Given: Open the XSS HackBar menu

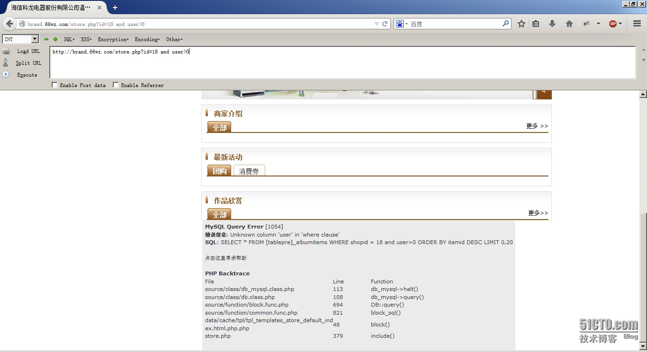Looking at the screenshot, I should [x=86, y=39].
